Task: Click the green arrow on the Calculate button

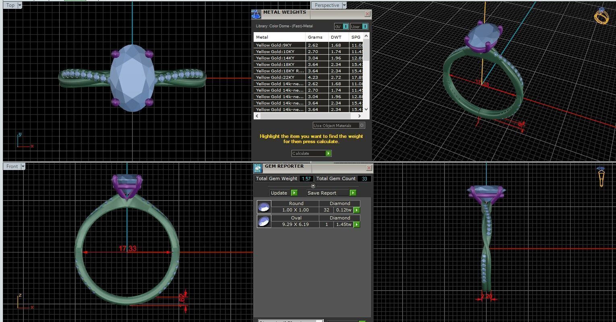Action: click(x=328, y=154)
